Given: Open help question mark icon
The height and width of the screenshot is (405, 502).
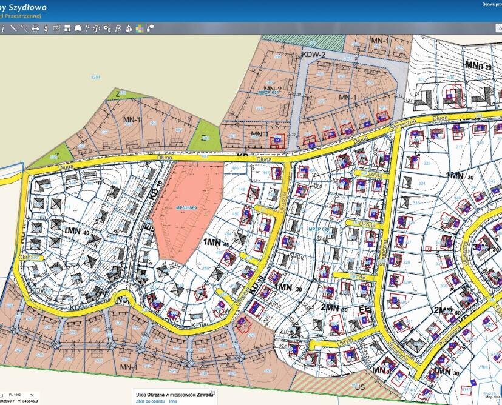Looking at the screenshot, I should 87,28.
